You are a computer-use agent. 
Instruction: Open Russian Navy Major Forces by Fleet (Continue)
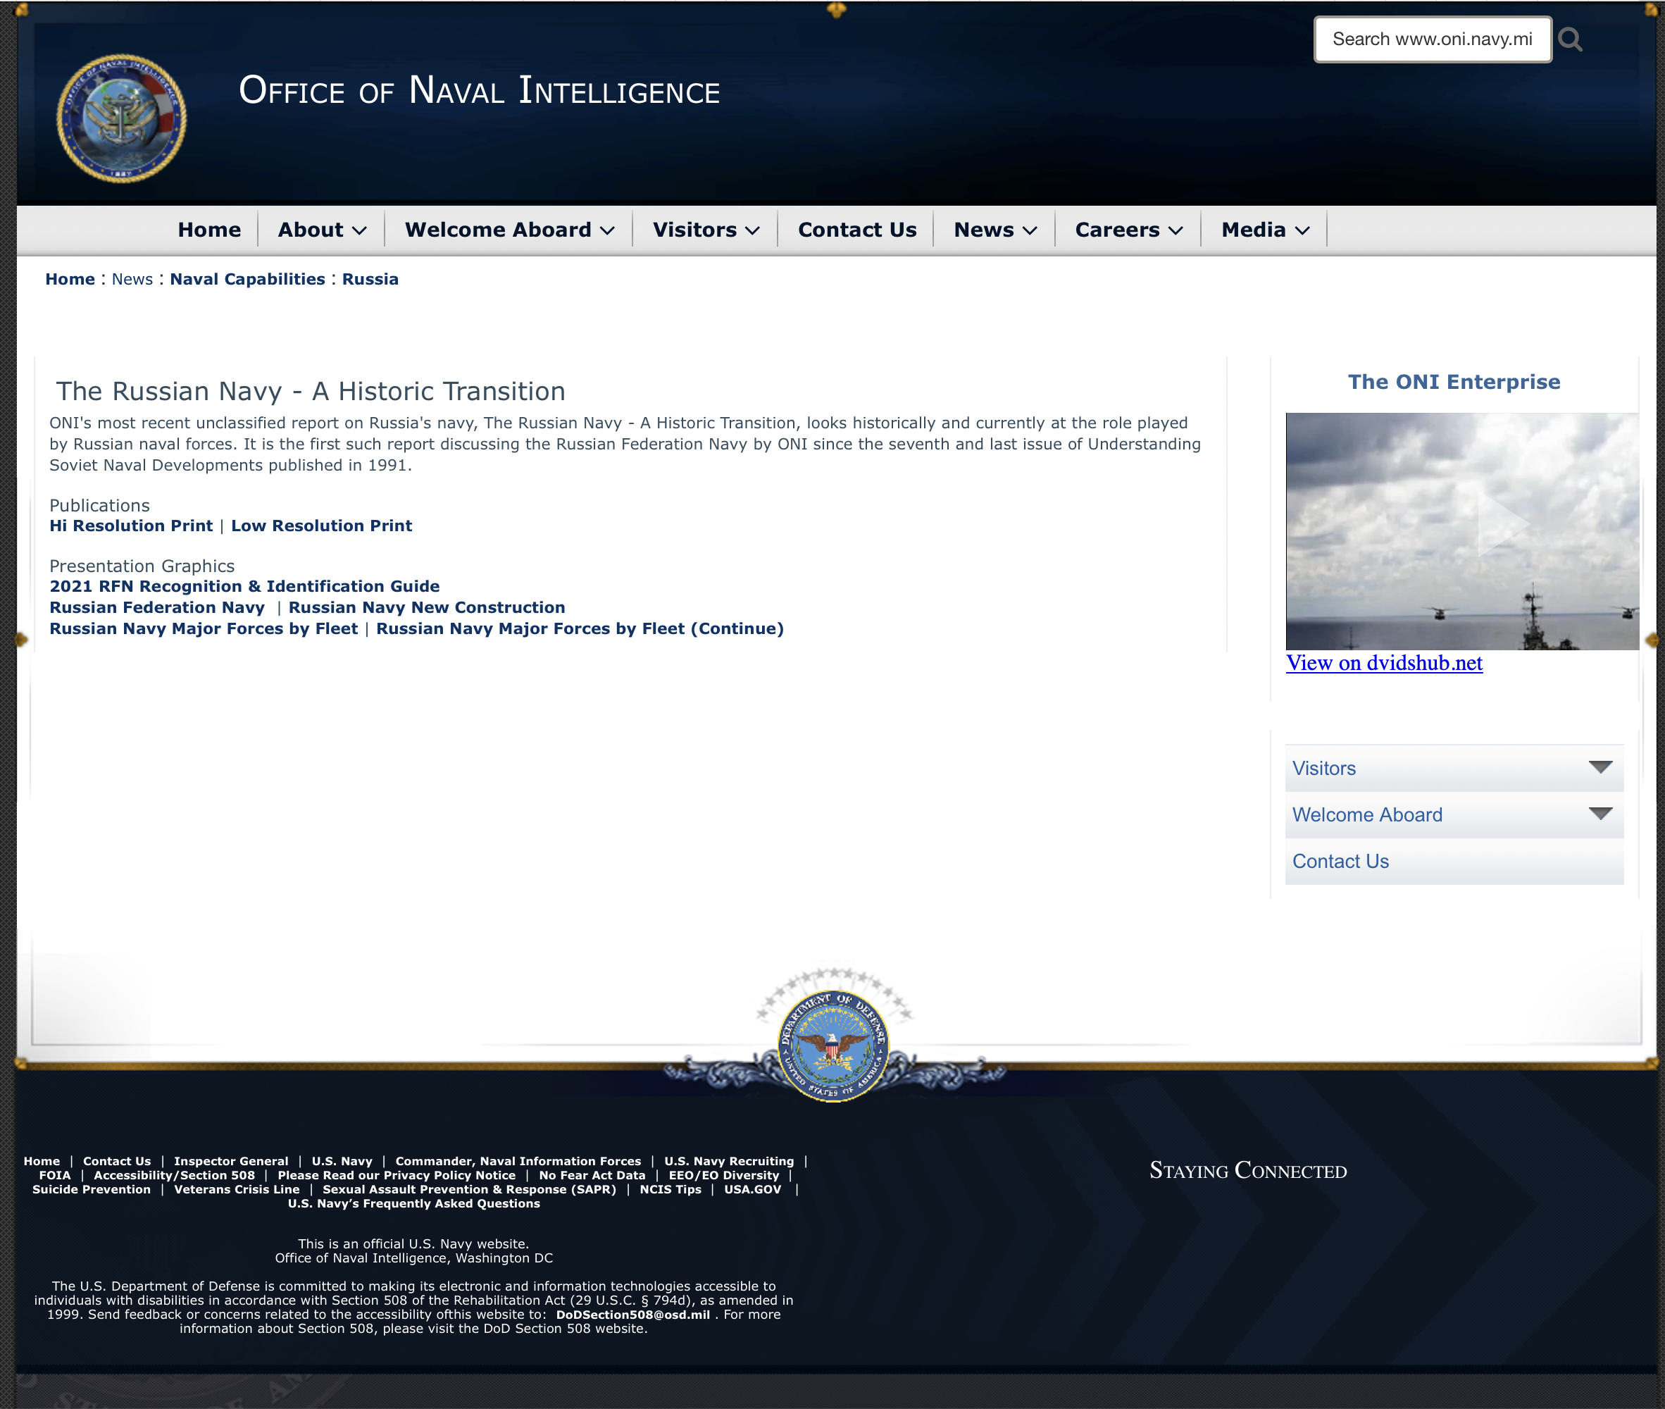tap(580, 628)
